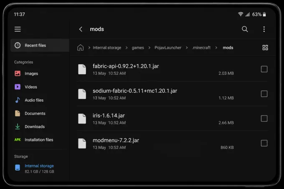Click the Downloads arrow icon

pos(18,126)
